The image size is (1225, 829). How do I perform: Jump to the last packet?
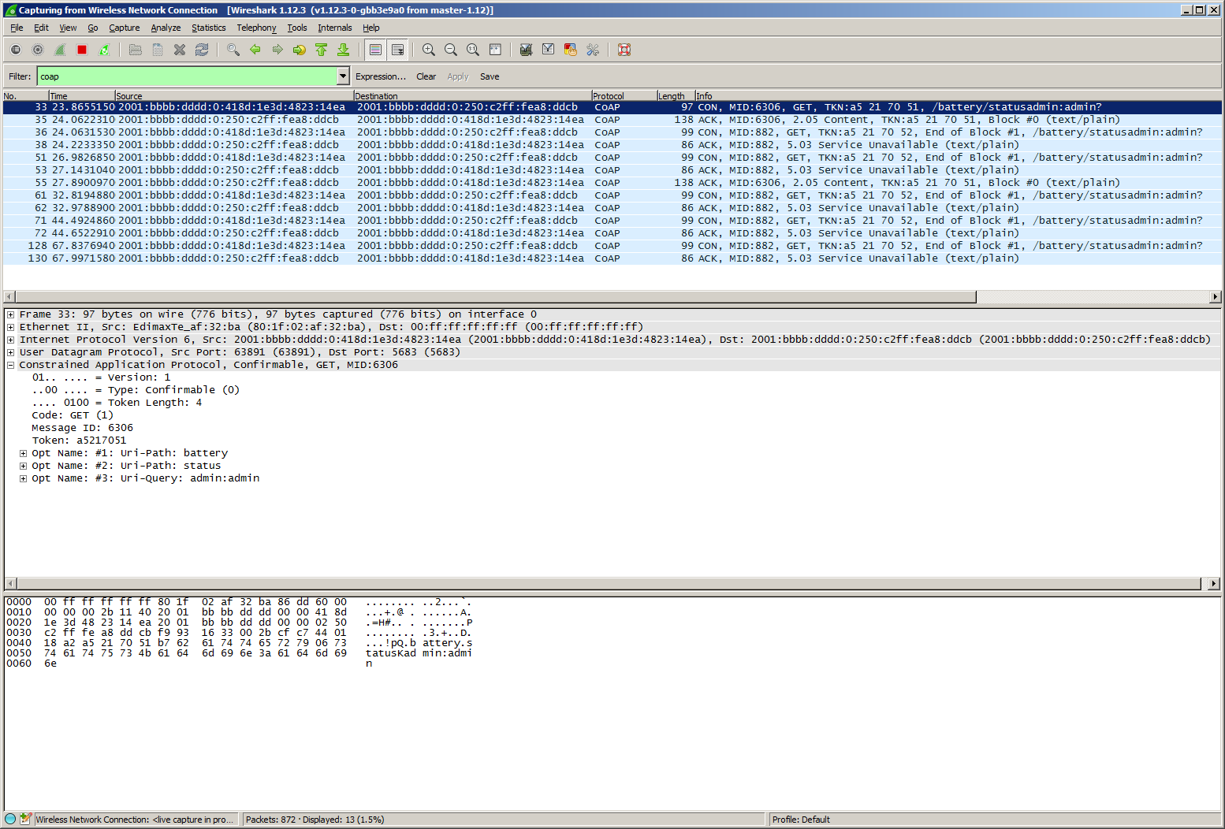point(344,50)
